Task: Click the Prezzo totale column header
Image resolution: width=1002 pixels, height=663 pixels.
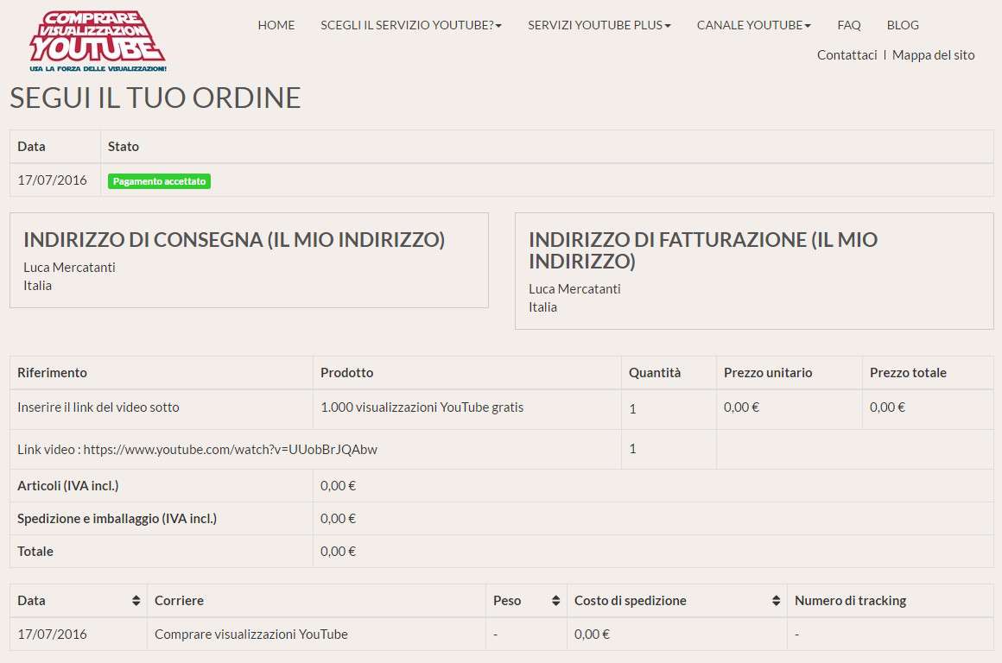Action: point(908,372)
